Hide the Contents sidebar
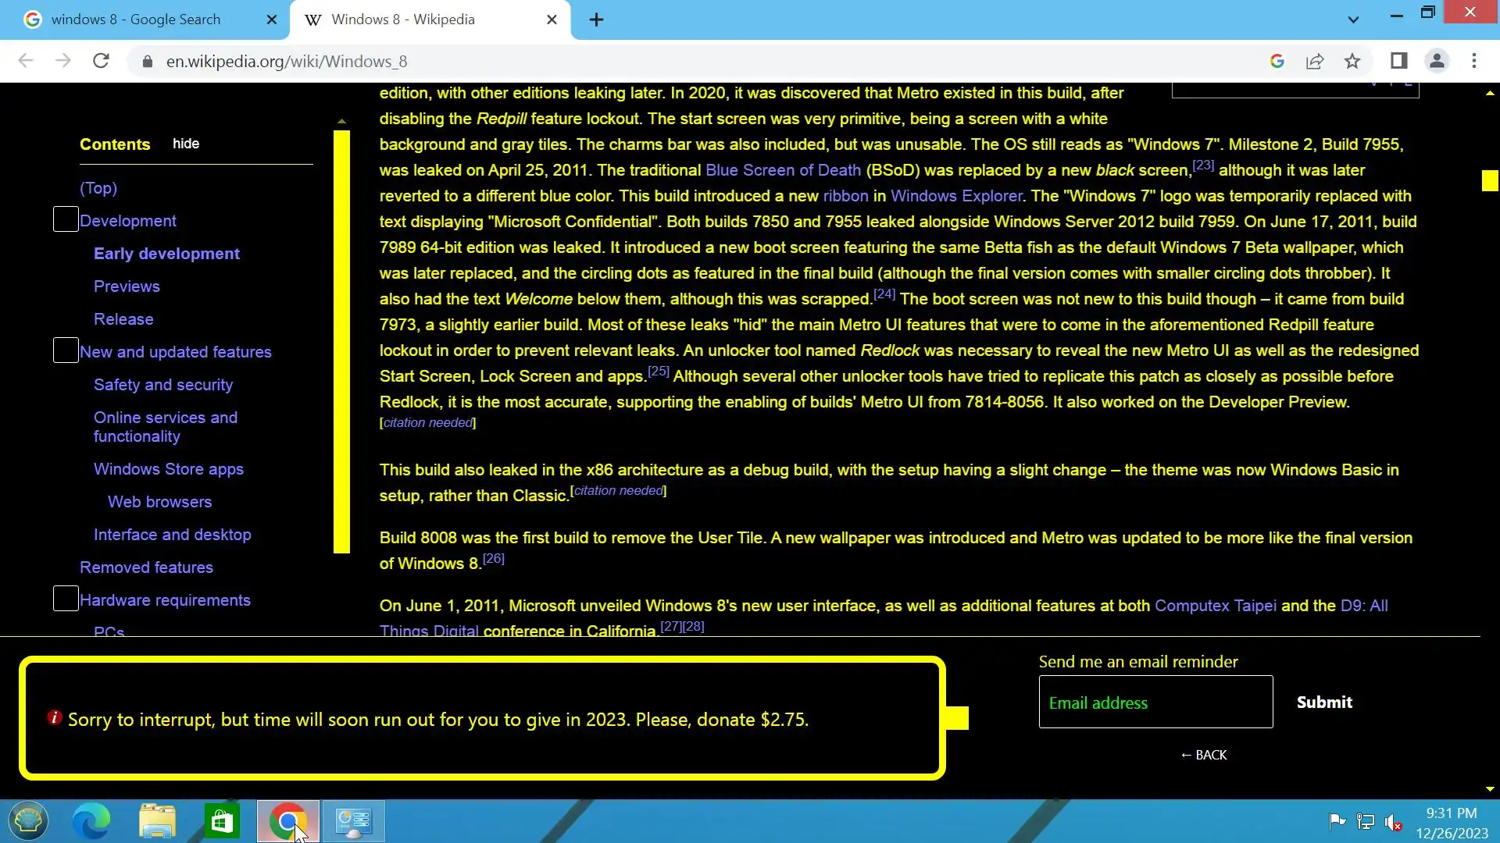Screen dimensions: 1500x843 (186, 144)
